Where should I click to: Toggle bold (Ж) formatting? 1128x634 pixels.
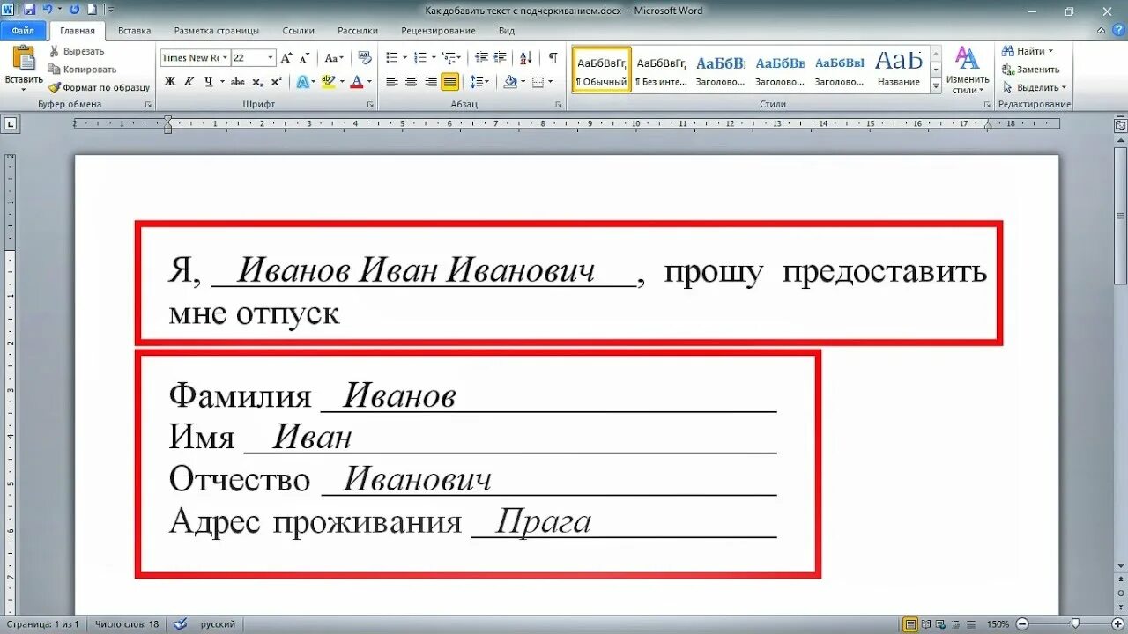coord(169,82)
